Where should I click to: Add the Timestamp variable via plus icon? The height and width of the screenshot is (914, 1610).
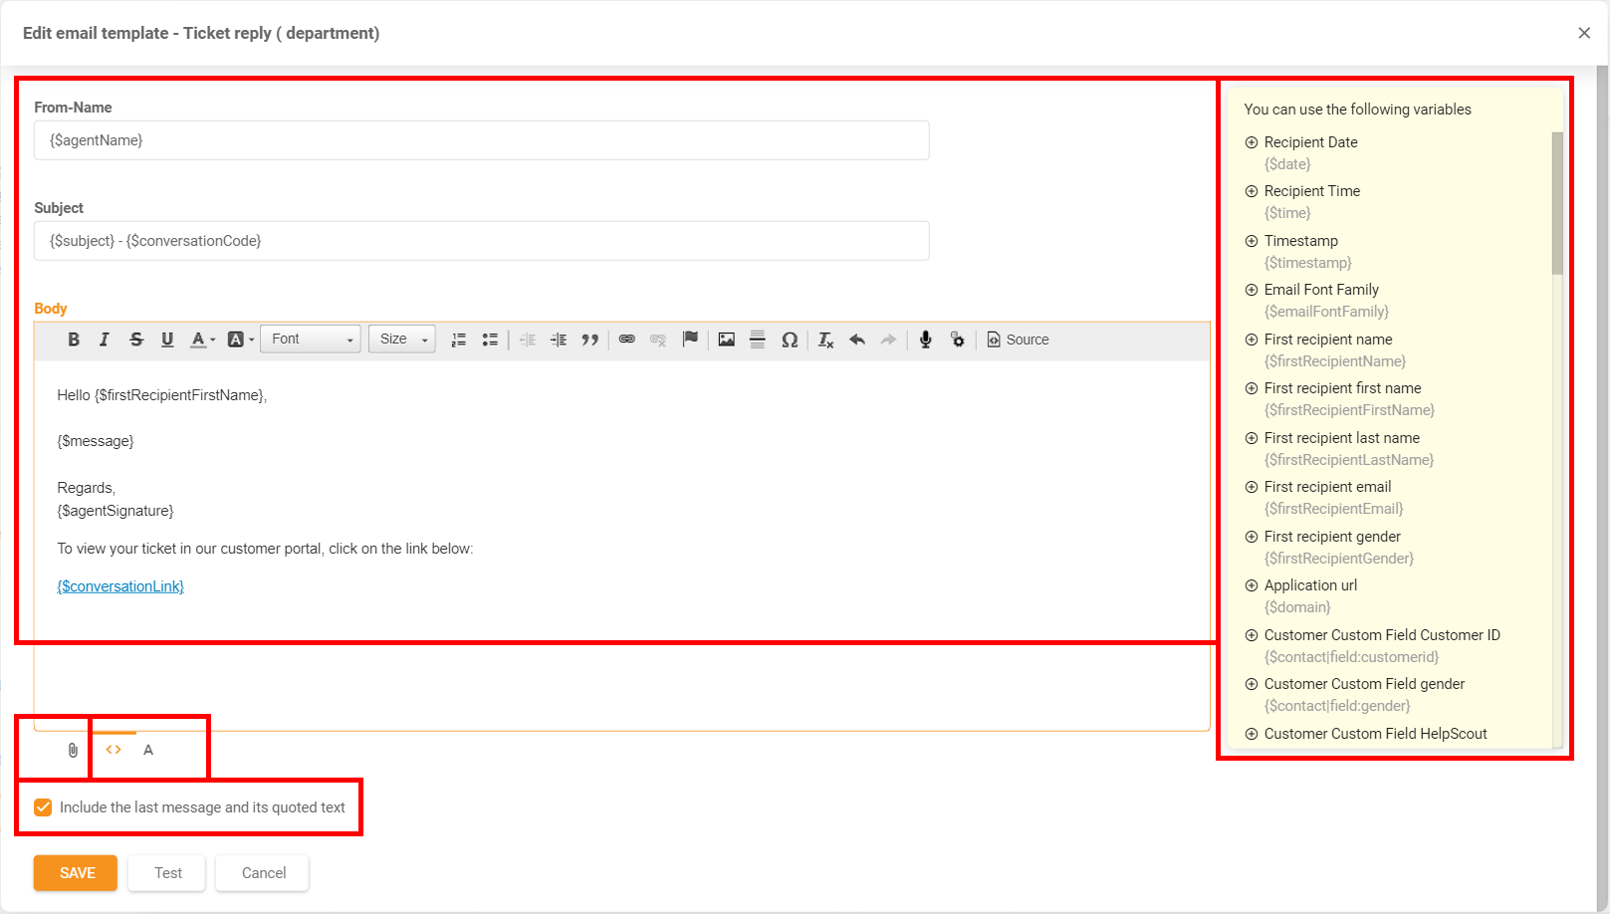(x=1252, y=241)
